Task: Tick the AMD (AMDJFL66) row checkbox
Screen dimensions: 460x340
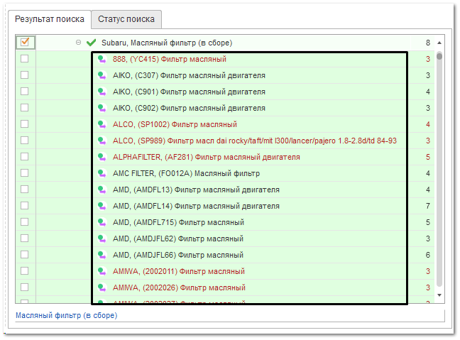Action: pyautogui.click(x=25, y=255)
